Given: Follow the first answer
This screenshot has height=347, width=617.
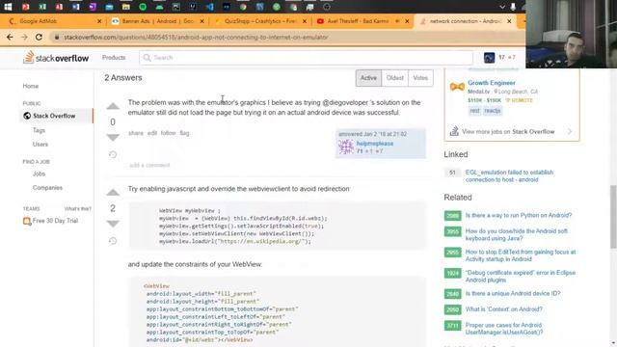Looking at the screenshot, I should coord(168,133).
